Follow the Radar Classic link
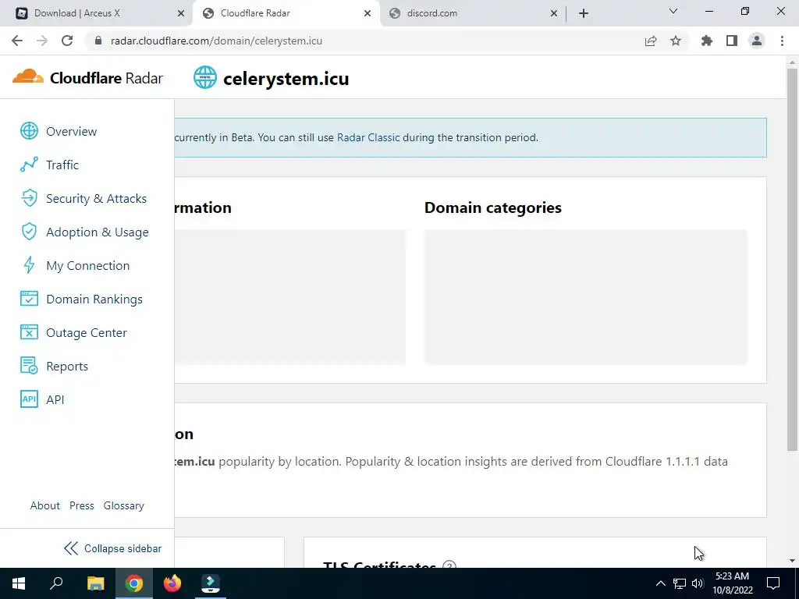 368,137
